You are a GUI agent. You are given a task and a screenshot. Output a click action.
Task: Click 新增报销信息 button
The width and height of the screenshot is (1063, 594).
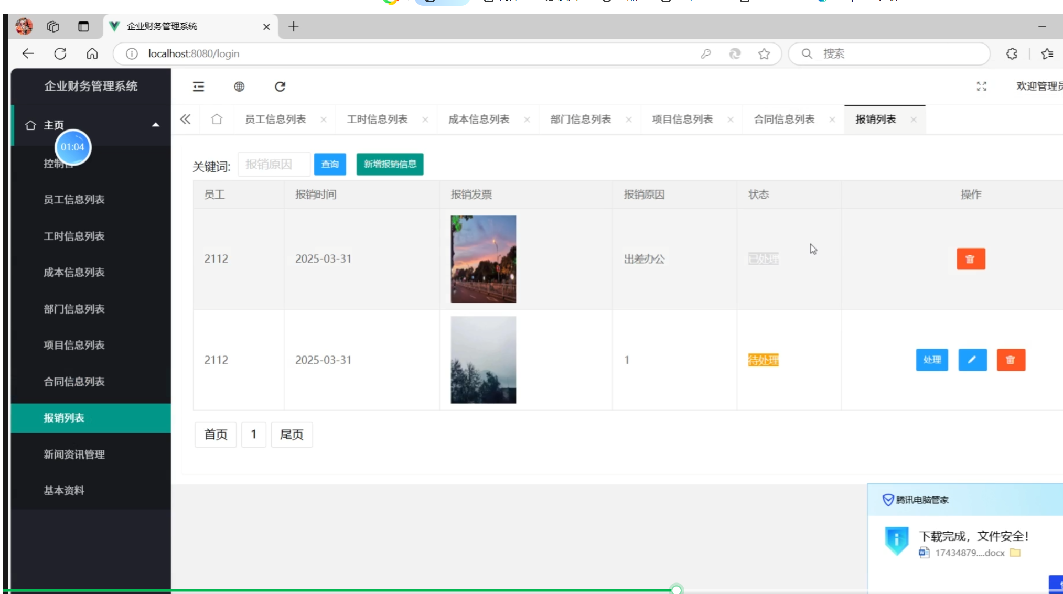pyautogui.click(x=390, y=165)
